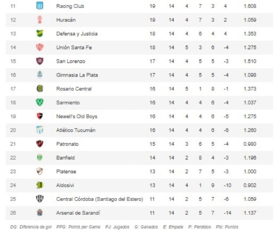Select the Sarmiento green crest
Screen dimensions: 280x237
click(x=40, y=103)
